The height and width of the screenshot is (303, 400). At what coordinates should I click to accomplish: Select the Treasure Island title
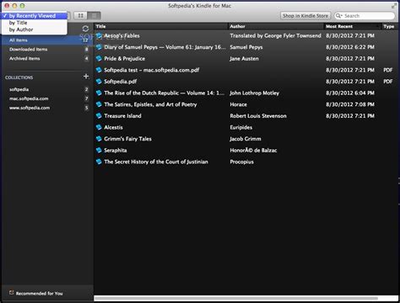pyautogui.click(x=122, y=116)
